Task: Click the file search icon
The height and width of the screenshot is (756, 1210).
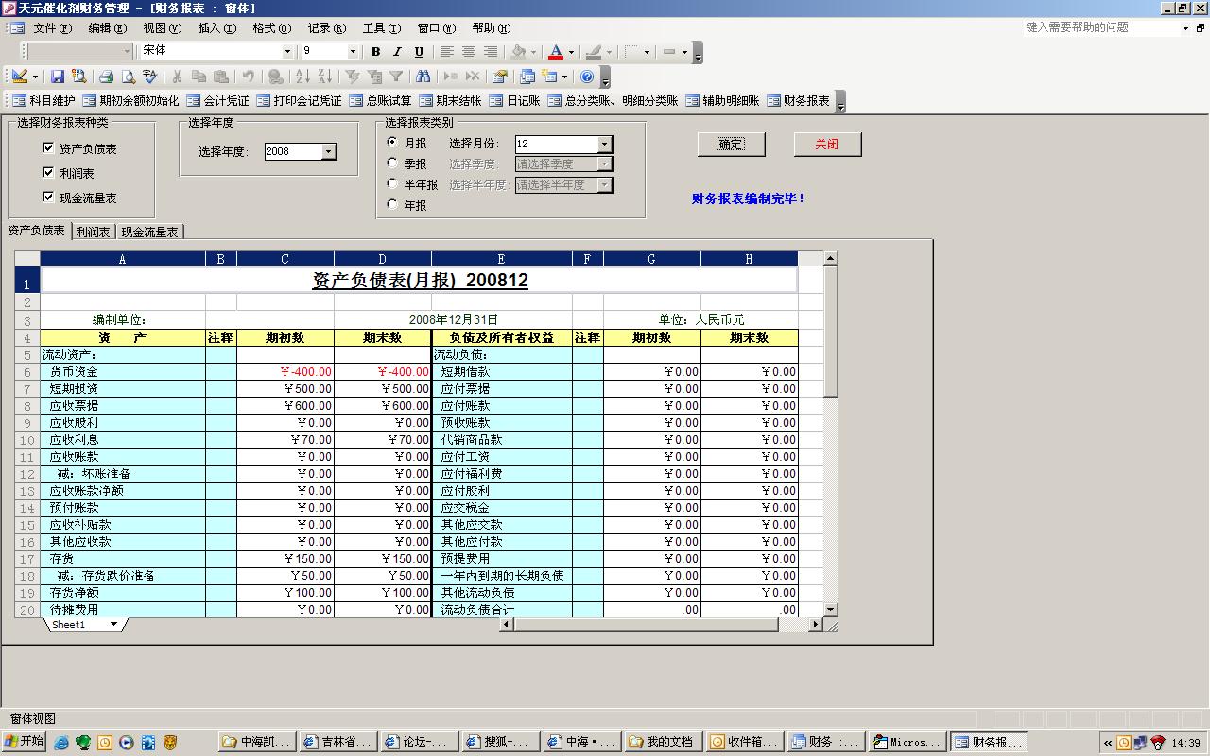Action: click(x=79, y=77)
